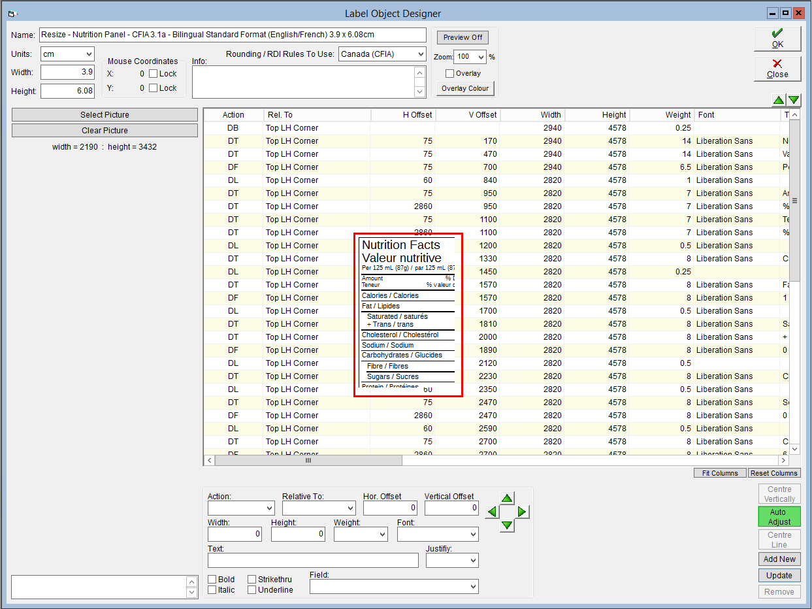Confirm with the OK checkmark button
Screen dimensions: 812x609
click(777, 39)
